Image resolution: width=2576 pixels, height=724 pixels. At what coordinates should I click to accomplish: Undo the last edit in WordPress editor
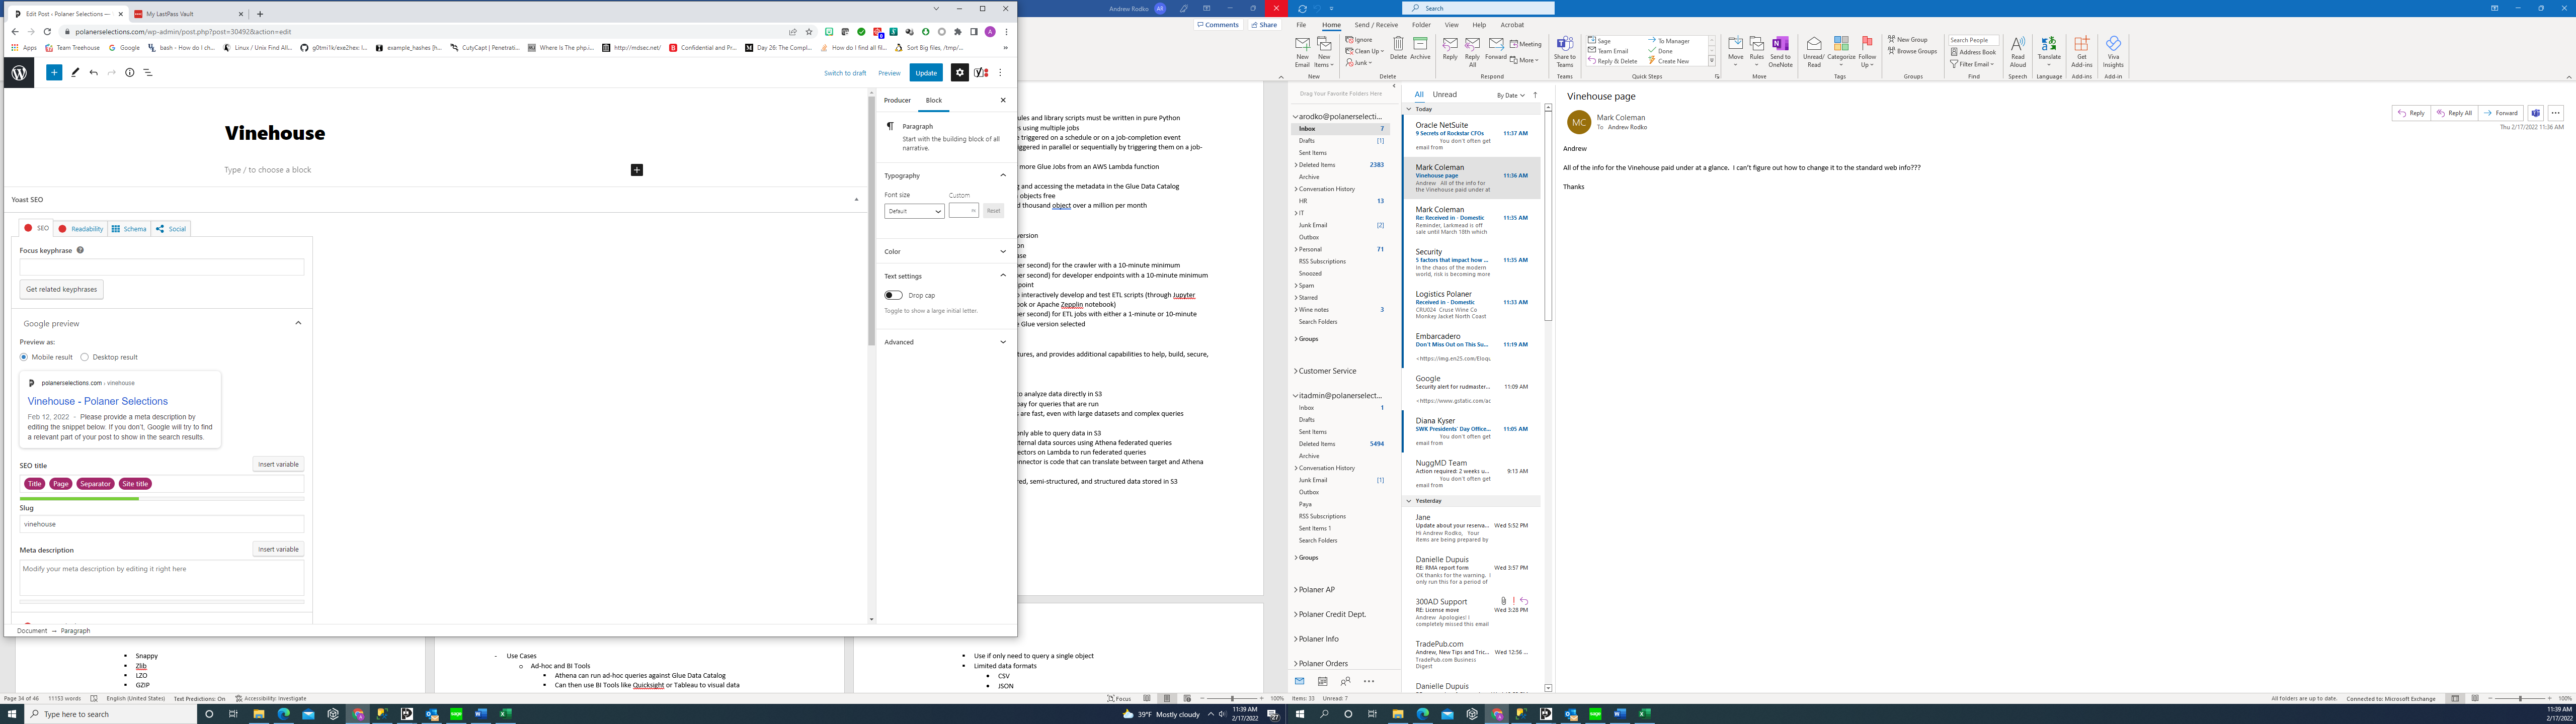point(93,73)
